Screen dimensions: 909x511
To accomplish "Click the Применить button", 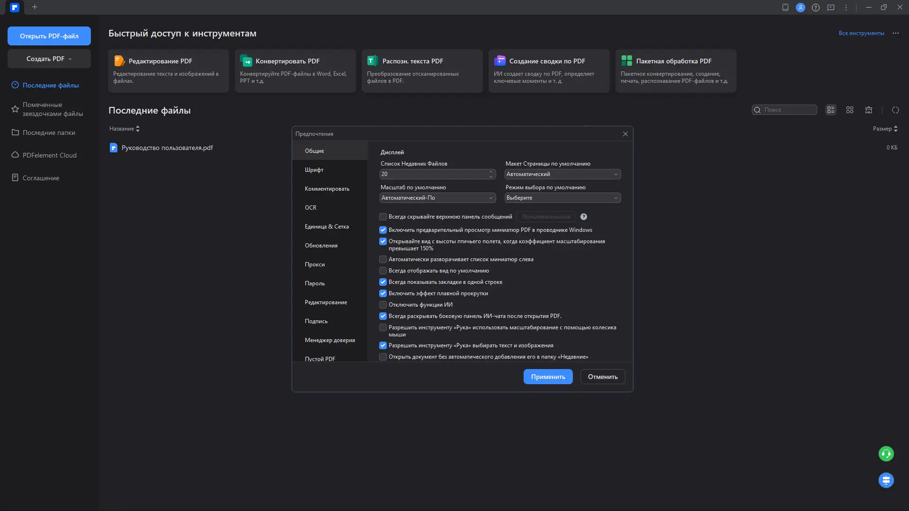I will pyautogui.click(x=548, y=377).
